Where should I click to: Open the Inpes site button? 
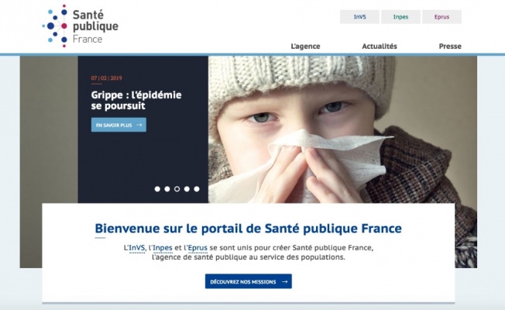[x=400, y=17]
